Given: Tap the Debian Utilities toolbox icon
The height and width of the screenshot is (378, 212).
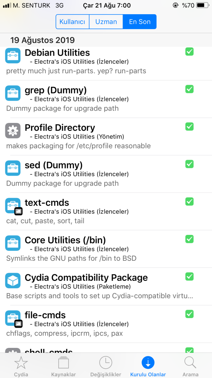Looking at the screenshot, I should pos(13,56).
